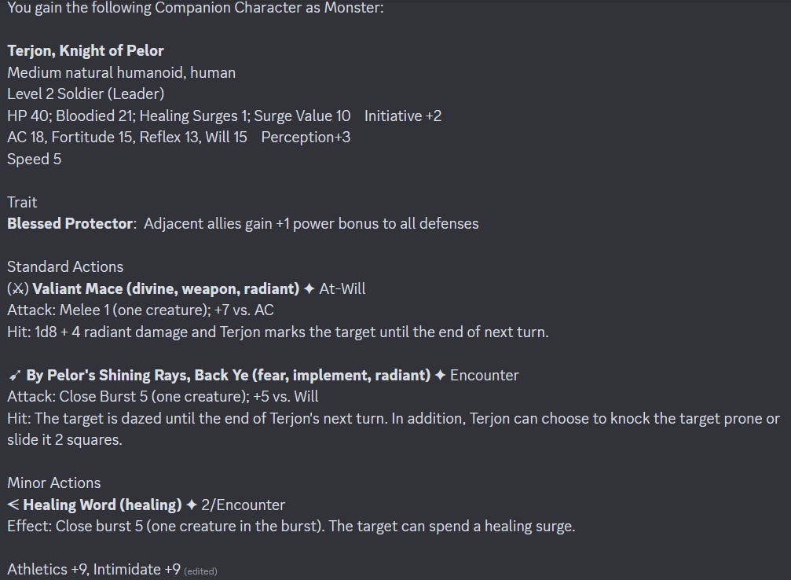Click the star symbol before At-Will

309,288
